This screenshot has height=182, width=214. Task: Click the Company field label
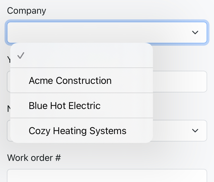point(27,11)
